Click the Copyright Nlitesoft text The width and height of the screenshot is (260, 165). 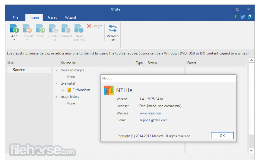pyautogui.click(x=154, y=136)
